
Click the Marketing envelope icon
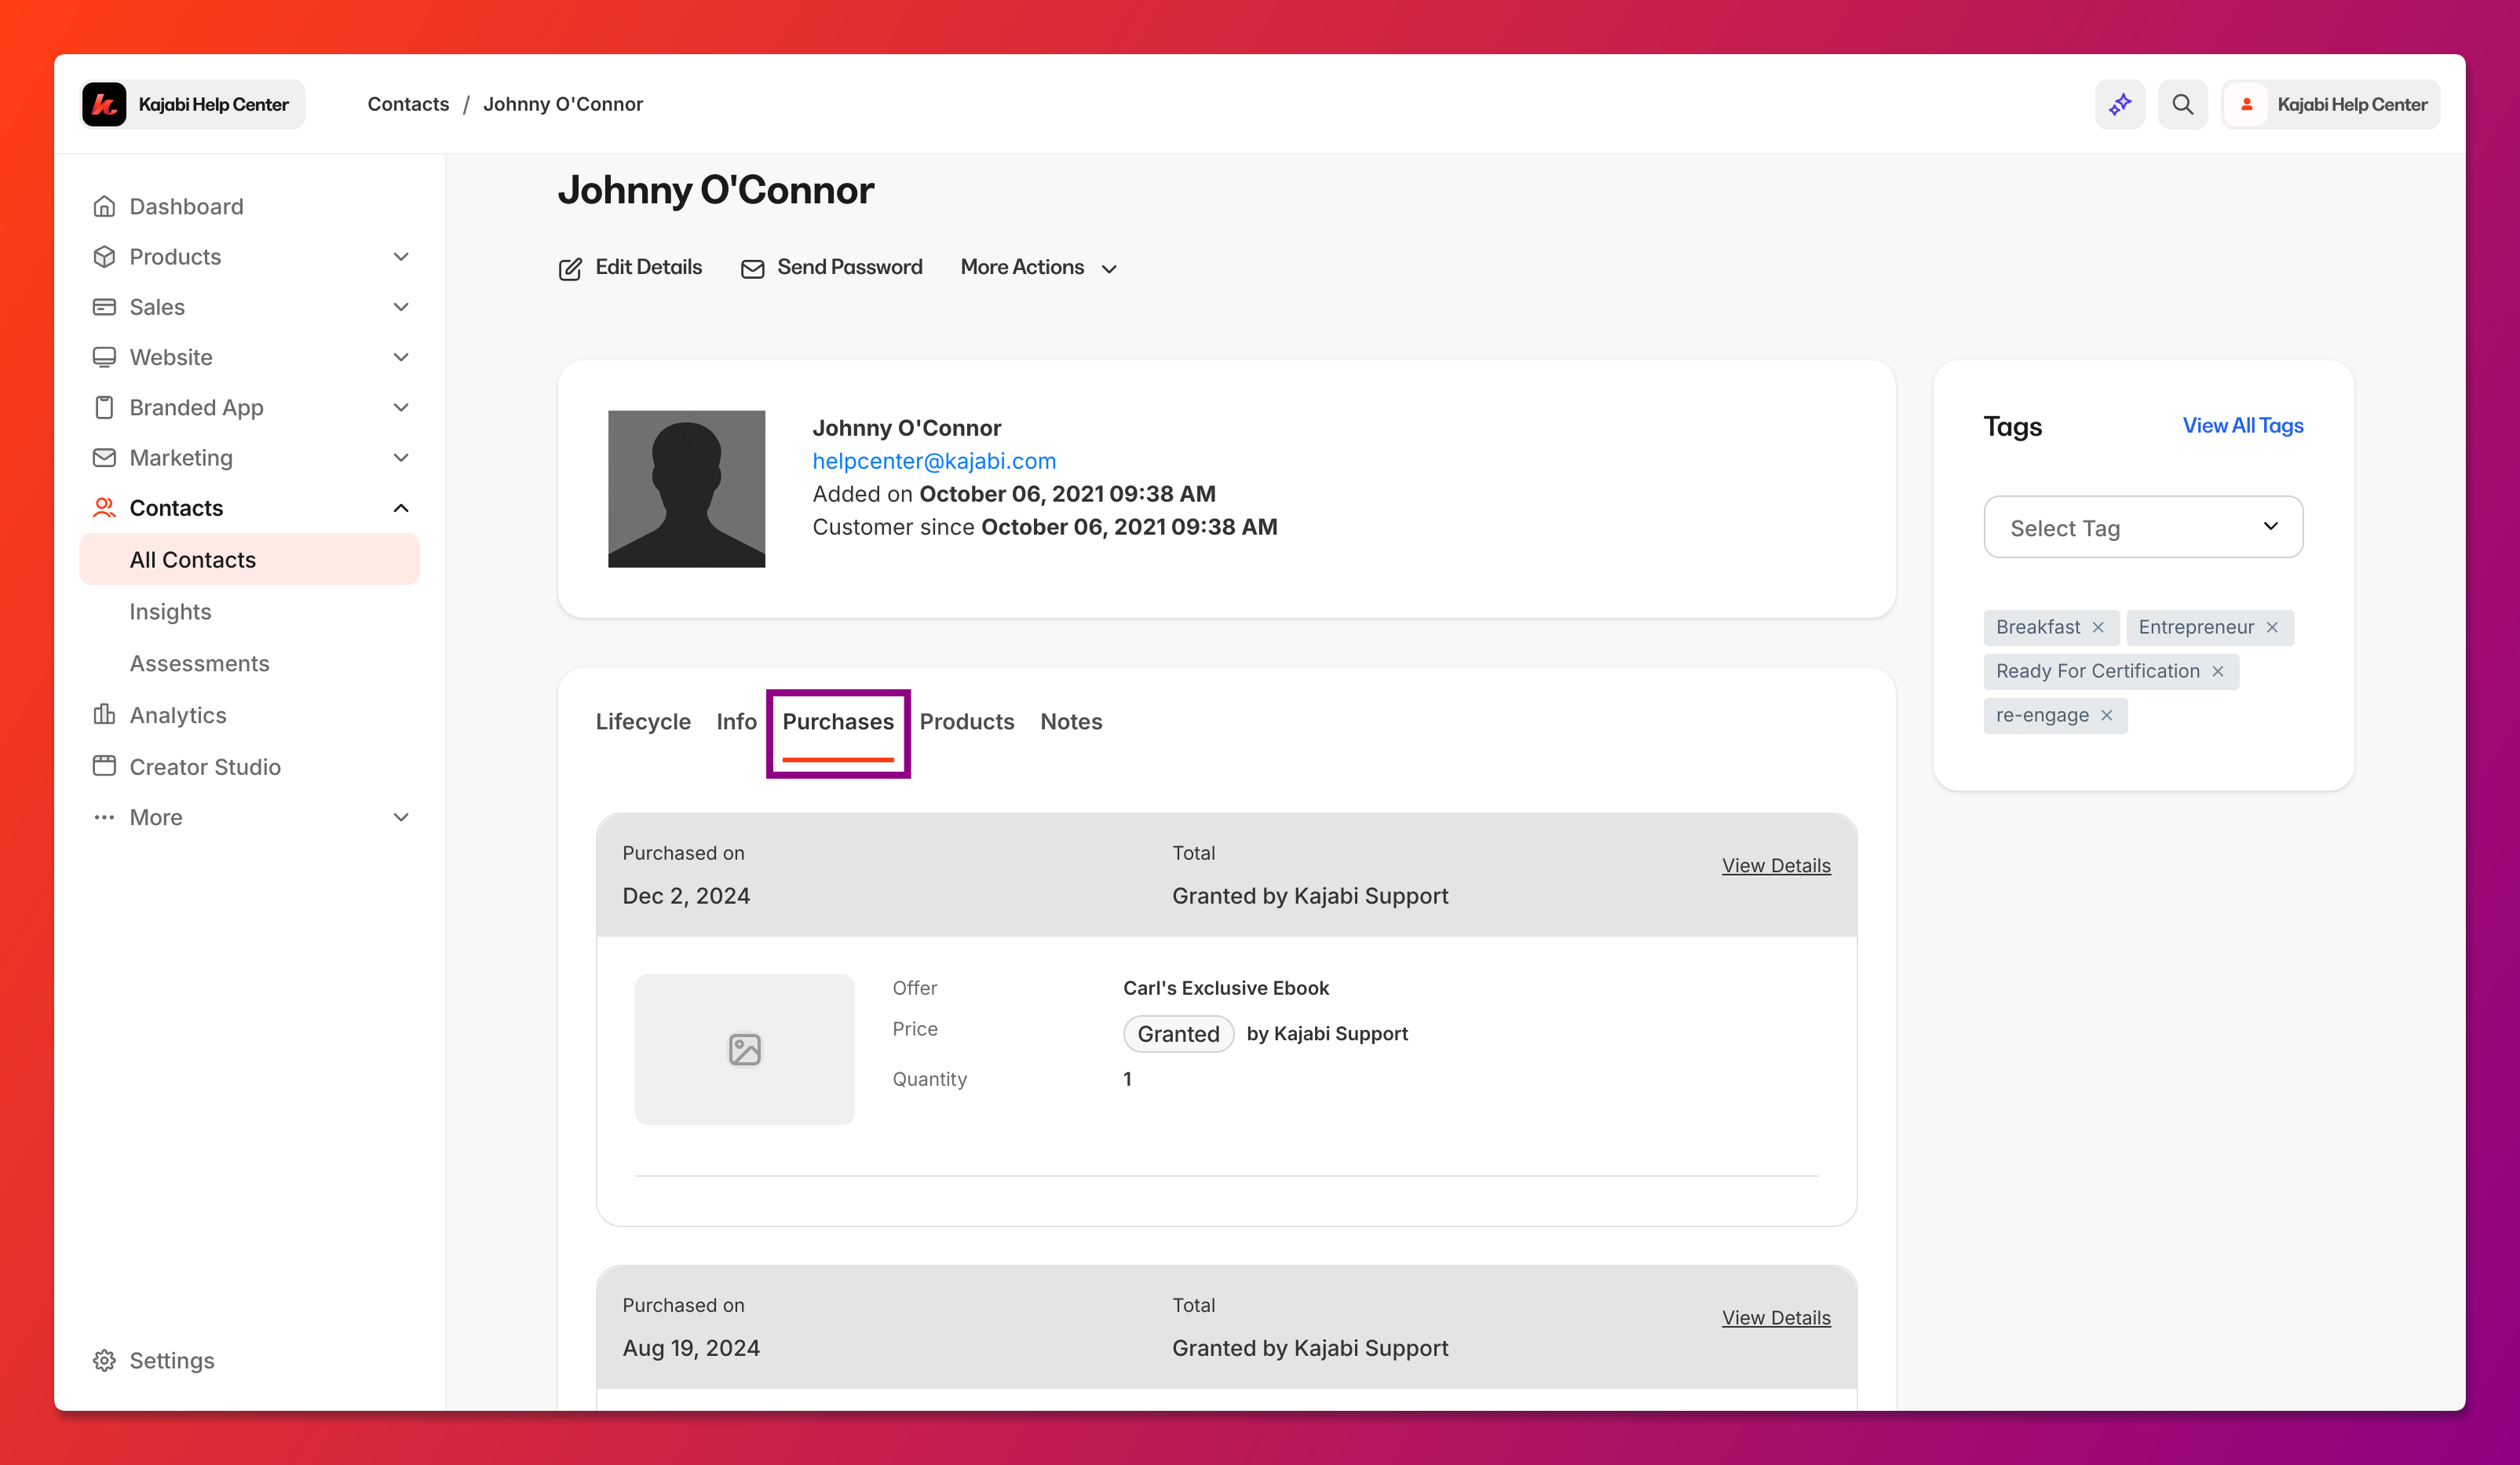click(104, 457)
